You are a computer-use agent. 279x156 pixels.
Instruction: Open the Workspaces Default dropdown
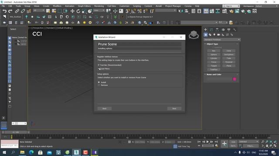[266, 6]
